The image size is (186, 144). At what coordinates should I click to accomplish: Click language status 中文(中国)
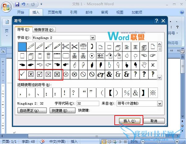57,142
